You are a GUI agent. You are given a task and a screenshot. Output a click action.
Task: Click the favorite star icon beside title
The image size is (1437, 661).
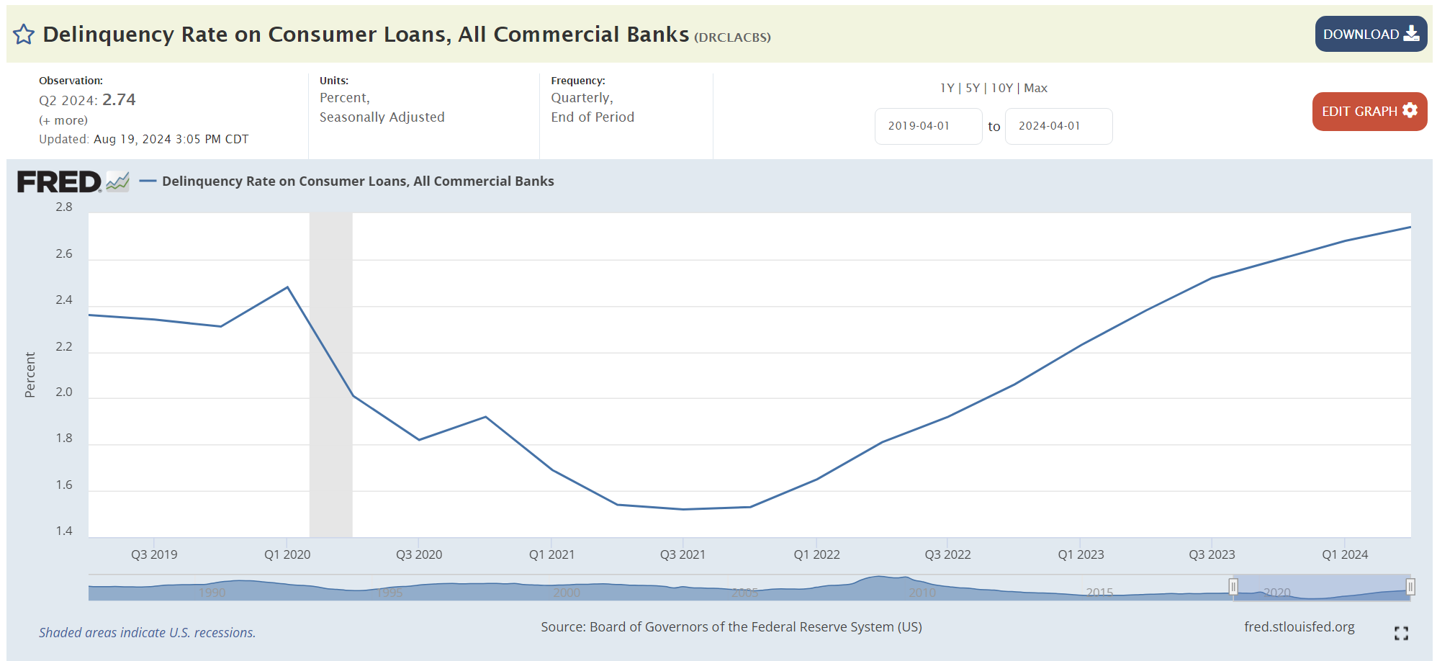pyautogui.click(x=24, y=35)
